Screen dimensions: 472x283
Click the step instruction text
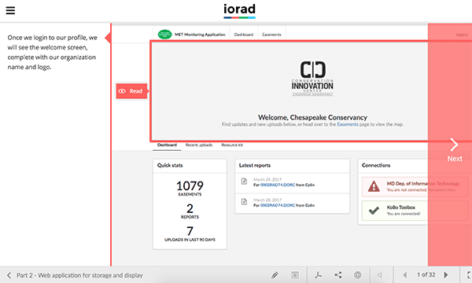(52, 53)
